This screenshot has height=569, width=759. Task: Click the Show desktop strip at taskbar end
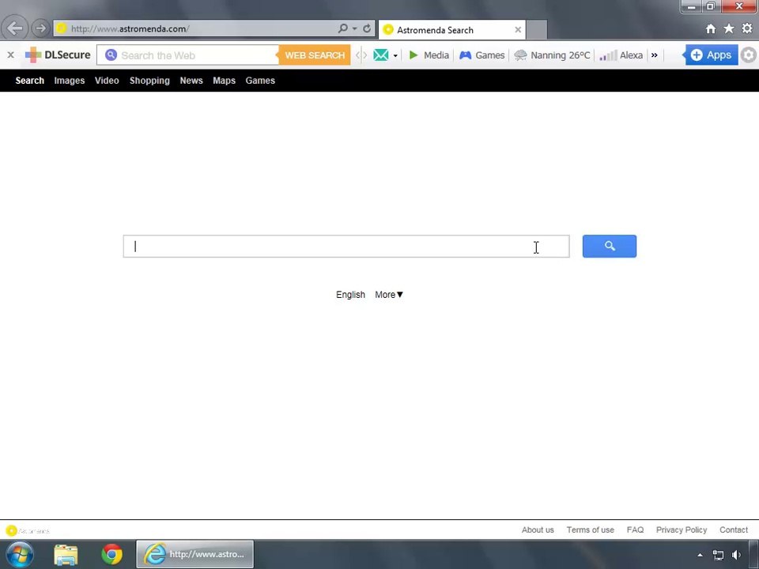[x=753, y=555]
